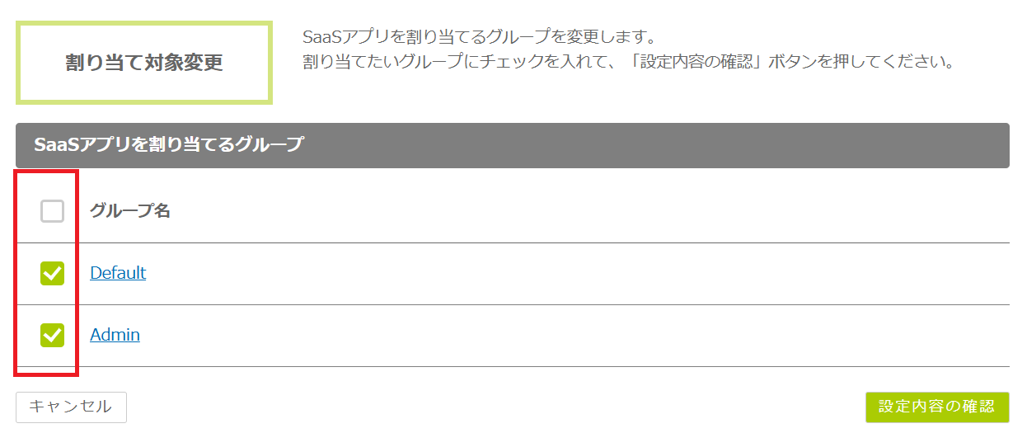Uncheck the Default group checkbox
1022x433 pixels.
(x=52, y=273)
